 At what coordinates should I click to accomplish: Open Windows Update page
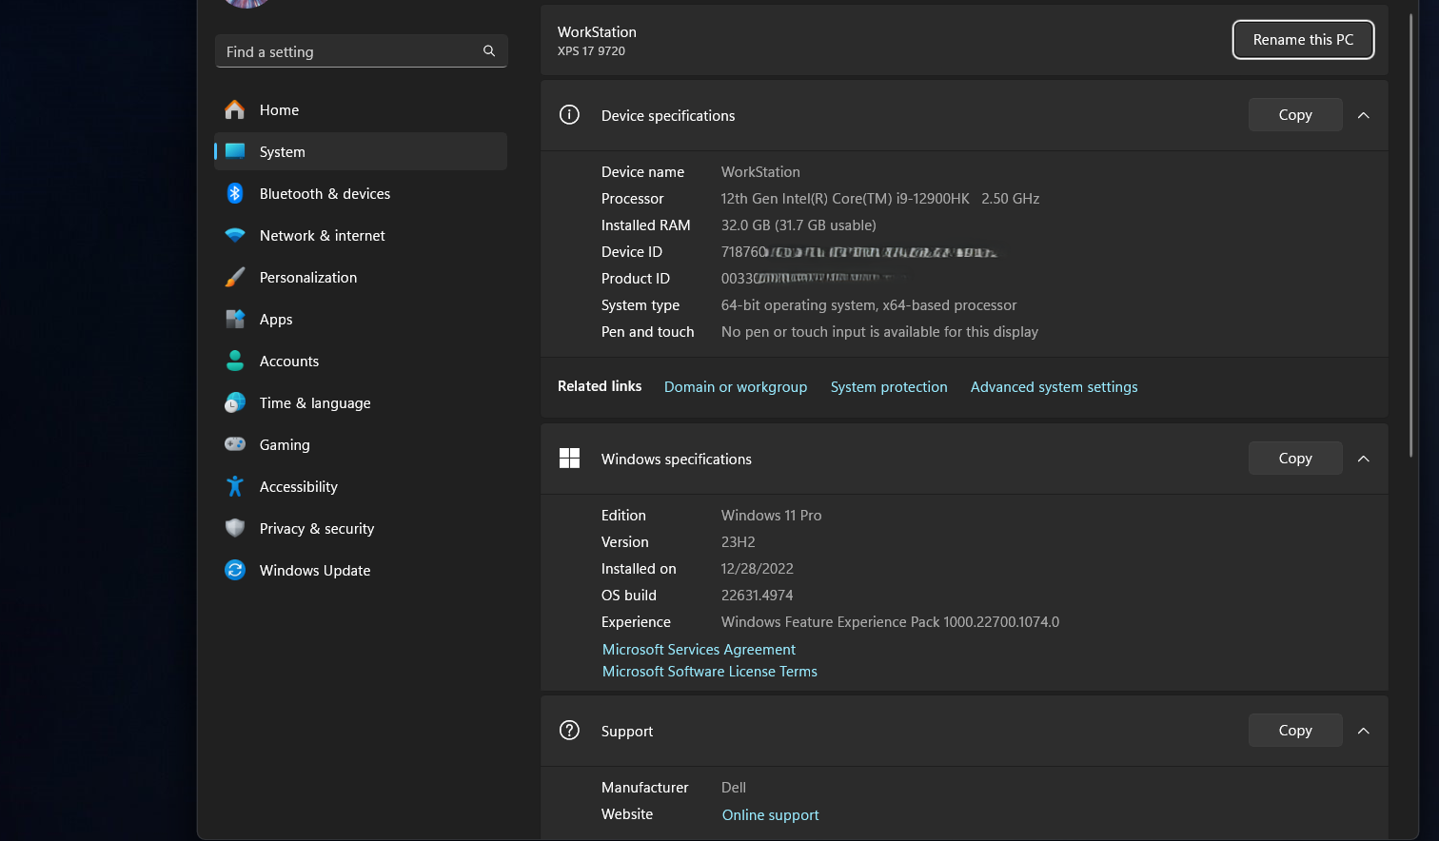[x=361, y=570]
